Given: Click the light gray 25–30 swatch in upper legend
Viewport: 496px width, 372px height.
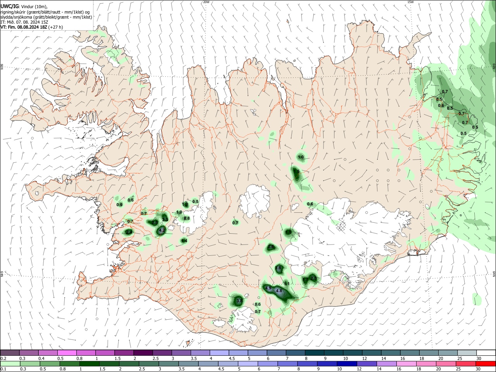Looking at the screenshot, I should 467,353.
